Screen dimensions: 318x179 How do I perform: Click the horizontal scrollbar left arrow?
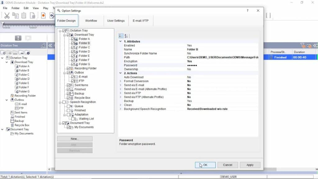pos(49,169)
